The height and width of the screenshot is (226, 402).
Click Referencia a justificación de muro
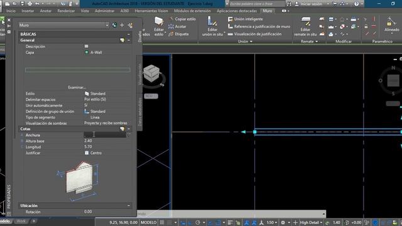[x=259, y=26]
